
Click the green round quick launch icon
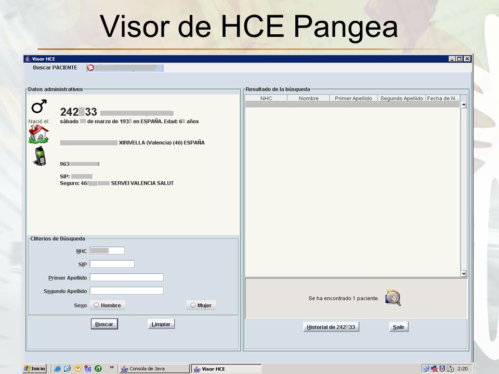point(98,369)
